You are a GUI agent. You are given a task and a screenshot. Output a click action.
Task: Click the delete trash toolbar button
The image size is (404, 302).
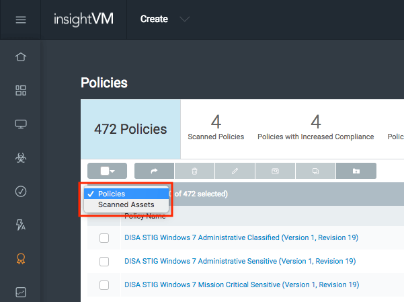(195, 171)
